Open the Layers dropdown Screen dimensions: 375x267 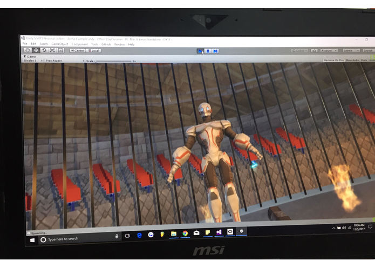point(351,50)
